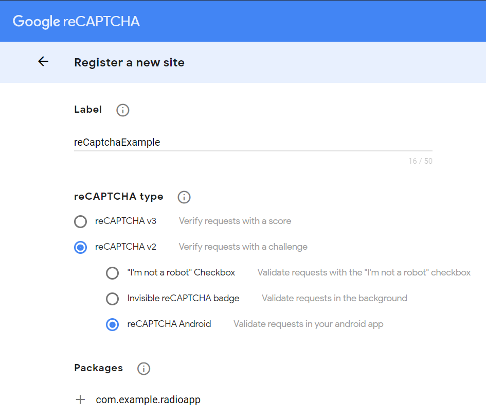The width and height of the screenshot is (486, 415).
Task: Click the "Packages" section heading
Action: (x=99, y=368)
